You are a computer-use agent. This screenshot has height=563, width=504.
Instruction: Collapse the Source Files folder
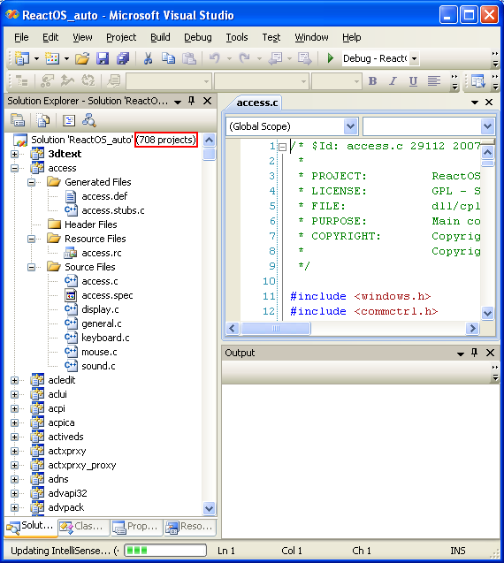32,267
